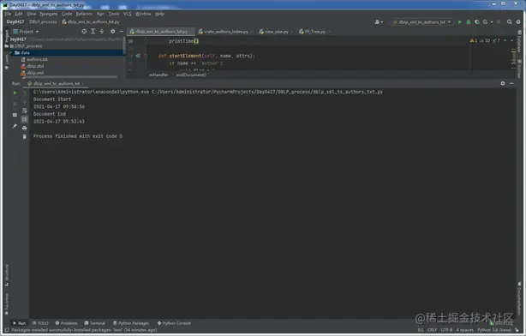The height and width of the screenshot is (336, 526).
Task: Select authors.txt in project tree
Action: click(x=37, y=59)
